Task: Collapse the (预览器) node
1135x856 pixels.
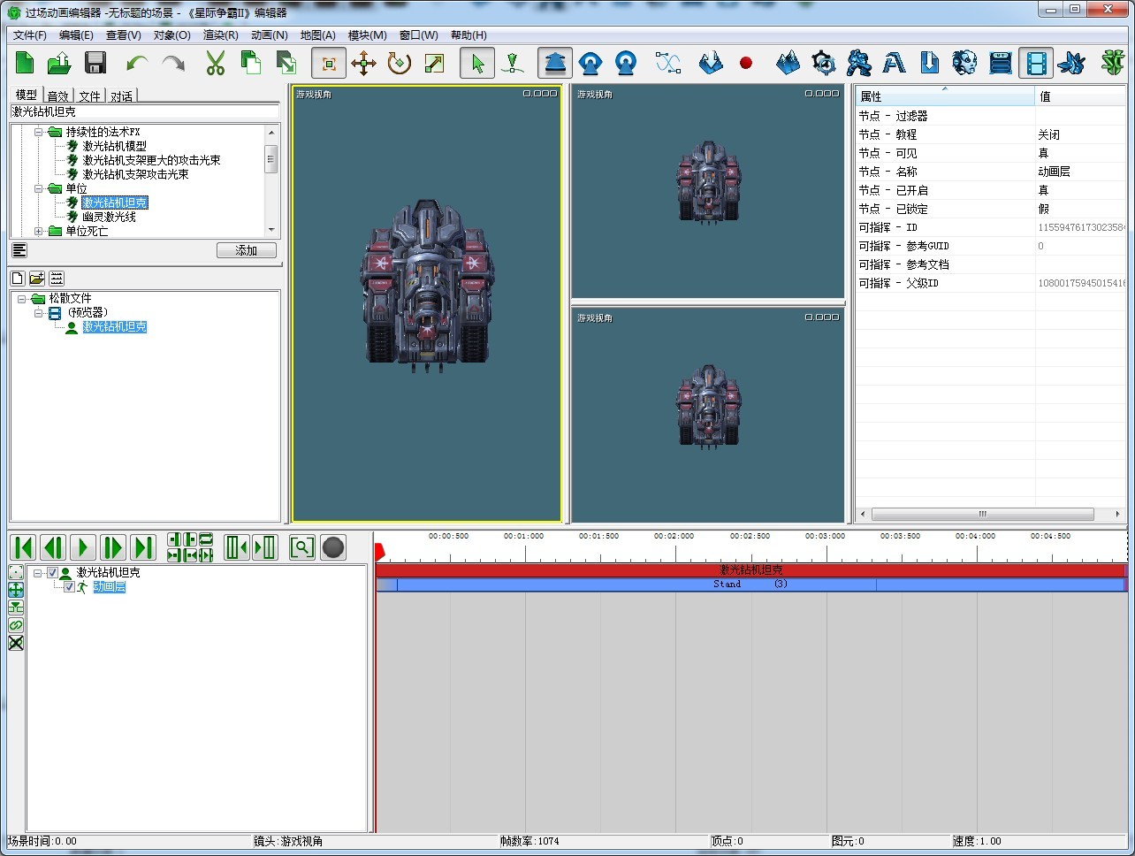Action: click(x=38, y=313)
